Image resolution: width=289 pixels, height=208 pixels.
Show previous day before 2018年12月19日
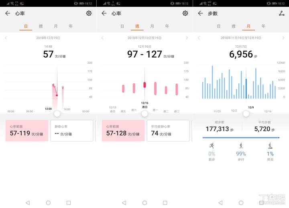(x=6, y=38)
